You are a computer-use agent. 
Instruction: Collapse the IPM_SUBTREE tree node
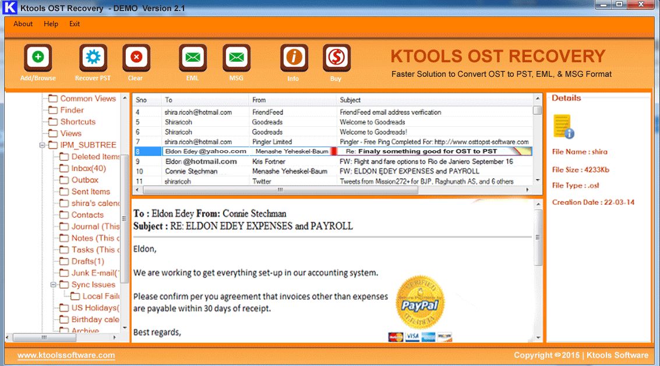[42, 145]
